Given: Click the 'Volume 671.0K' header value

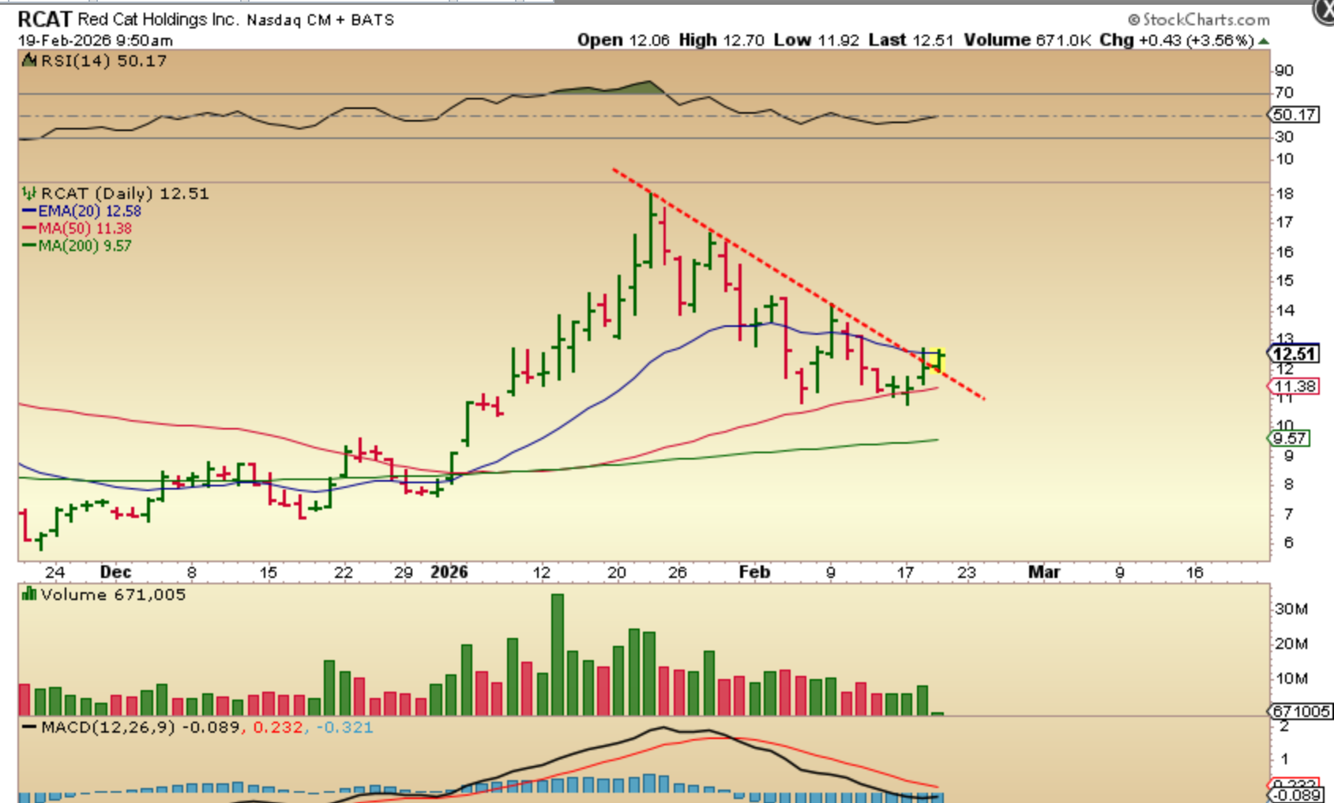Looking at the screenshot, I should click(x=1028, y=39).
